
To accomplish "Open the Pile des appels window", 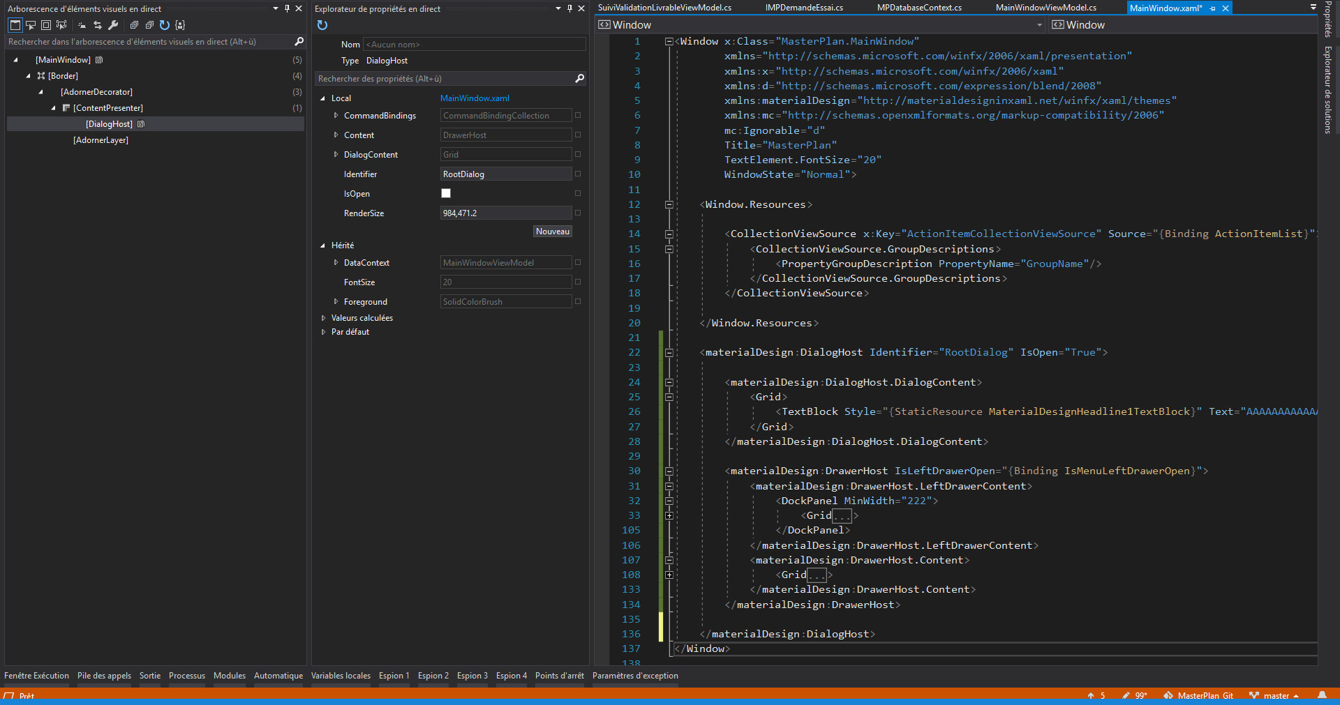I will tap(103, 675).
